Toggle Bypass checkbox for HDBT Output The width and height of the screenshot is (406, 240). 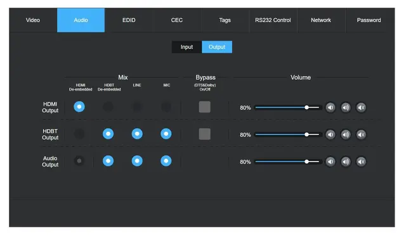204,134
